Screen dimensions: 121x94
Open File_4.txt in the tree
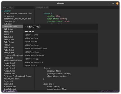(9, 50)
